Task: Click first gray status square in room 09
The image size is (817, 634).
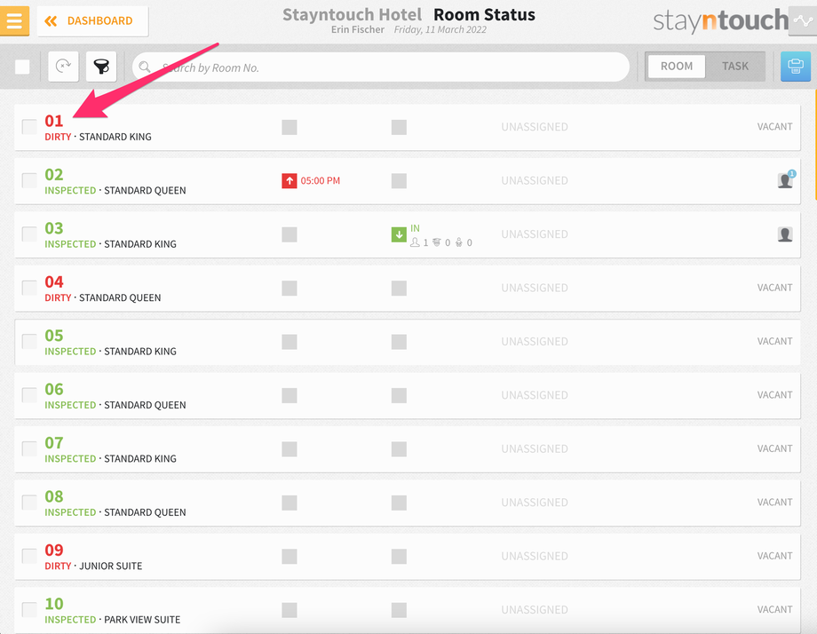Action: [290, 557]
